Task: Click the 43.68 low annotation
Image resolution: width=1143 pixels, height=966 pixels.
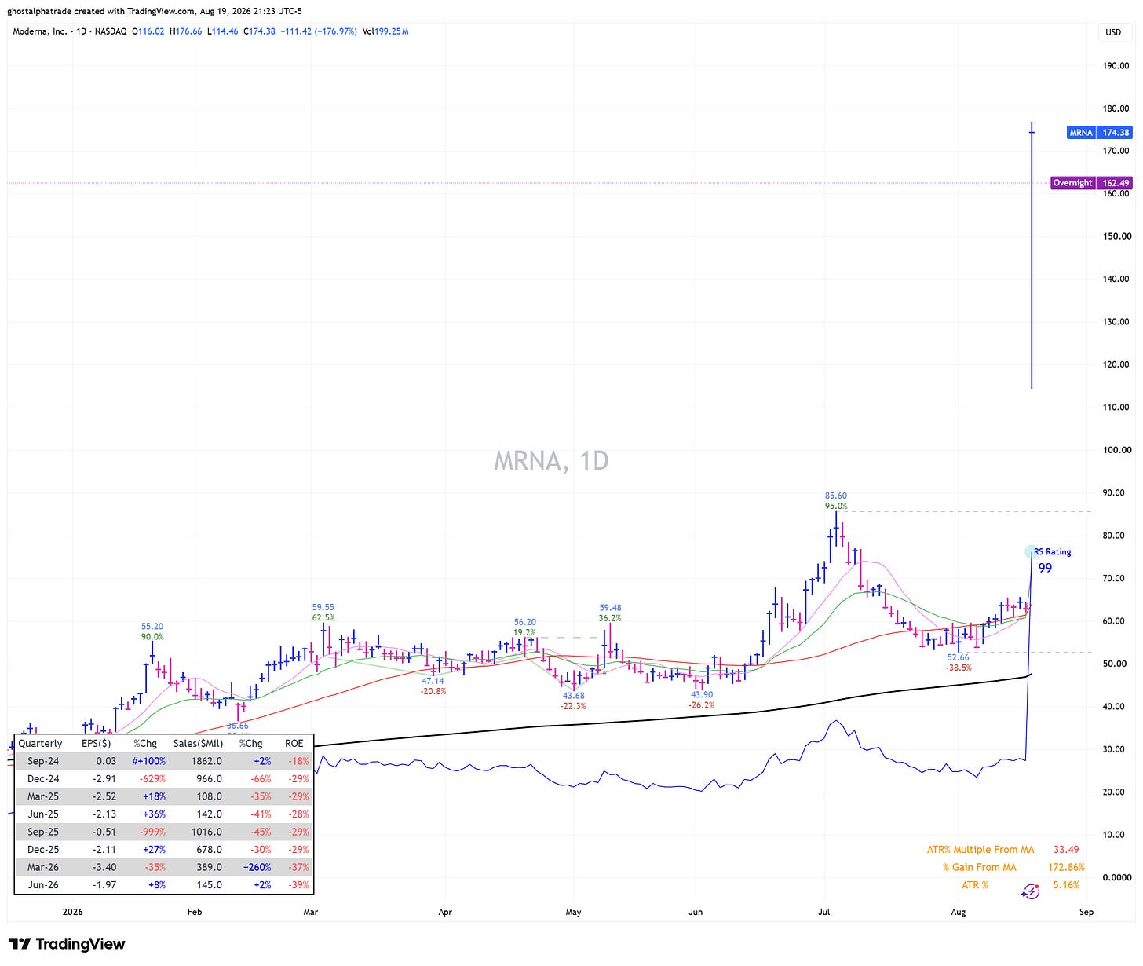Action: [x=574, y=696]
